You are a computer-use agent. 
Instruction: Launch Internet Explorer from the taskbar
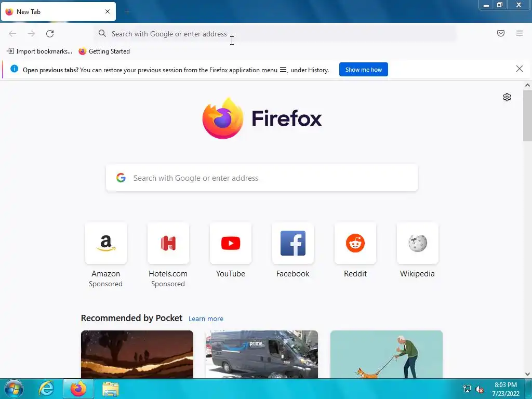point(46,389)
